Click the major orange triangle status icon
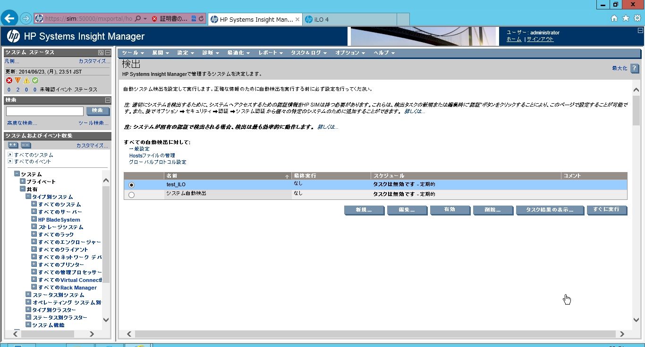 click(x=18, y=81)
